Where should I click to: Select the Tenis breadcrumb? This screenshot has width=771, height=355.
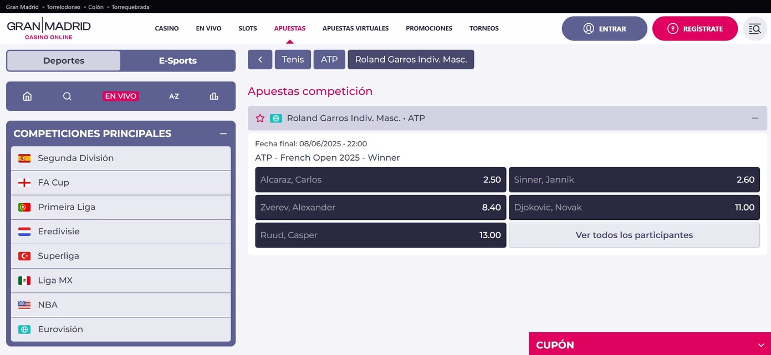coord(293,59)
